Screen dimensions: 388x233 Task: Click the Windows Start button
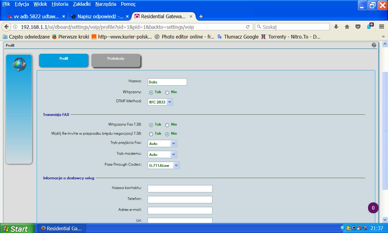click(15, 228)
